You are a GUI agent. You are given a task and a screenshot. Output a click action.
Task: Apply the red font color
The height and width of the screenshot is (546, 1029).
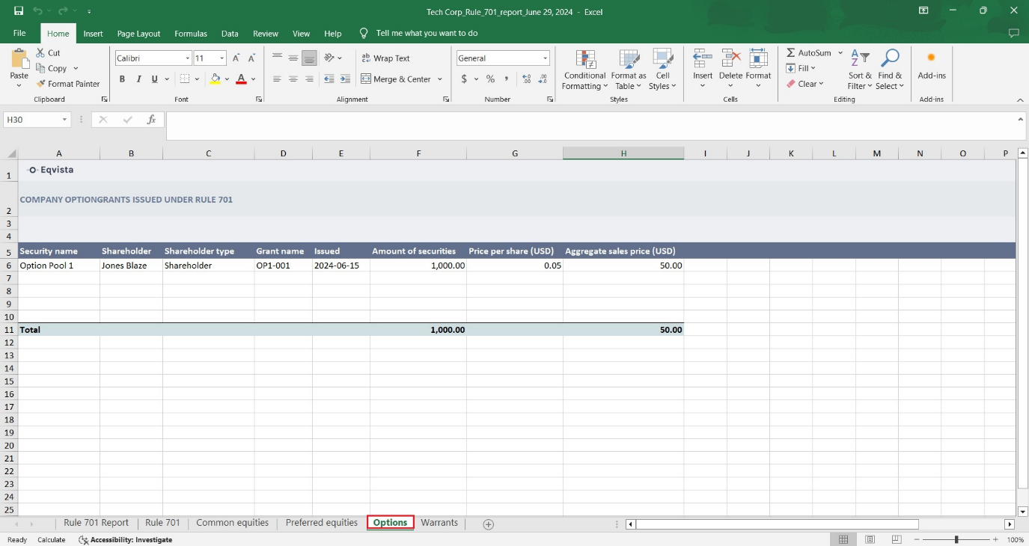point(241,79)
